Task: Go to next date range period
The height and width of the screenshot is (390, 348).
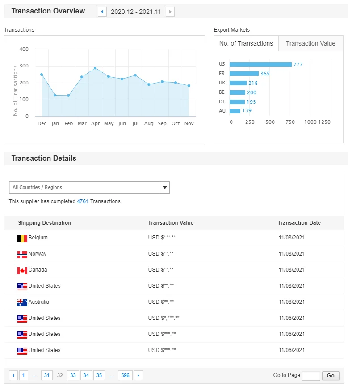Action: pos(170,12)
